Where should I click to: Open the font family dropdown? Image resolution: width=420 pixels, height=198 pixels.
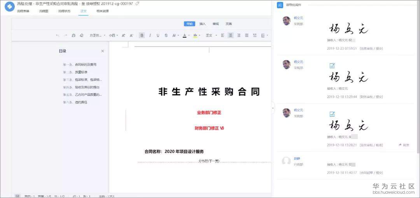point(98,35)
